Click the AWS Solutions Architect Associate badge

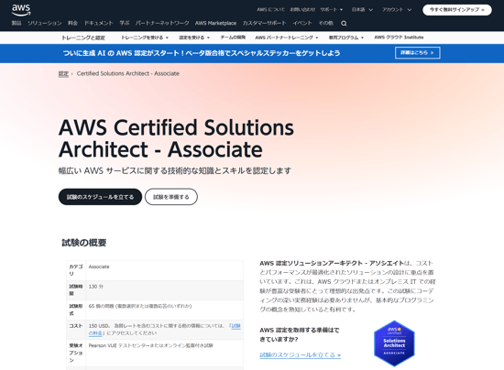tap(394, 343)
